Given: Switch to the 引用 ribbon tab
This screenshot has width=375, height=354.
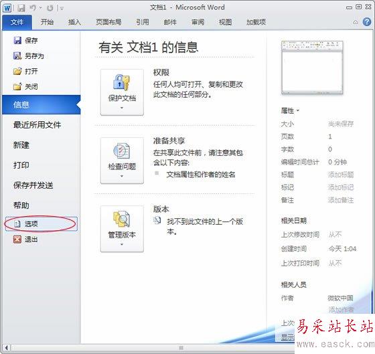Looking at the screenshot, I should [x=143, y=22].
